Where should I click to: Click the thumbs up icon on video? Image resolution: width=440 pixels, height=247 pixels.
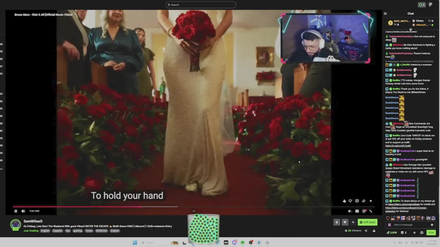344,201
